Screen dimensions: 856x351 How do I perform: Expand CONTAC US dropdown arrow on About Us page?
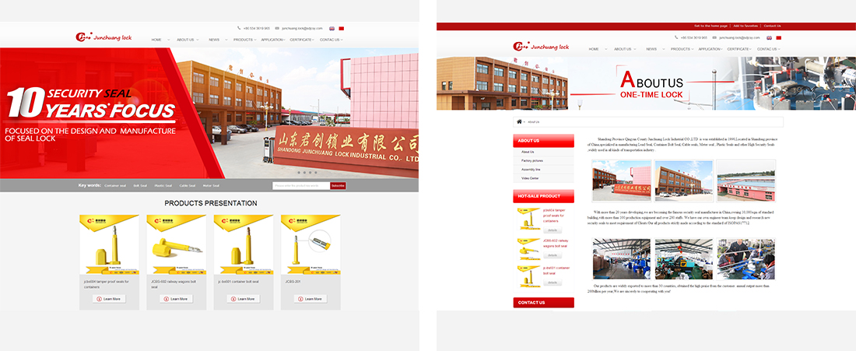click(779, 49)
